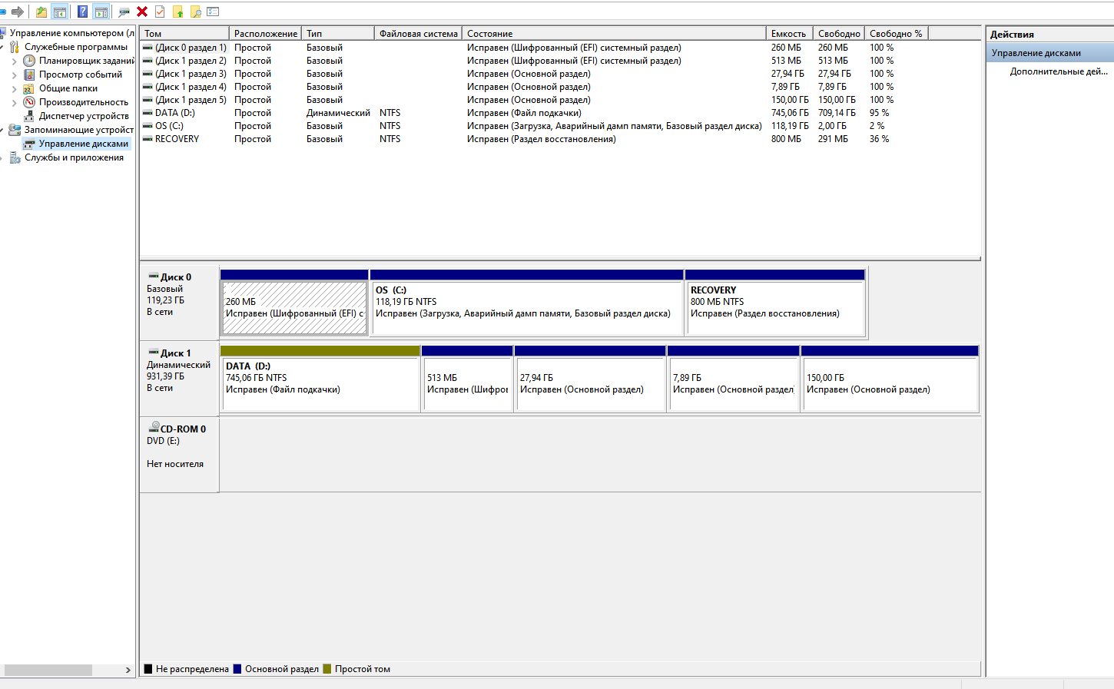Select the 150,00 ГБ partition block
The height and width of the screenshot is (689, 1114).
pyautogui.click(x=890, y=383)
